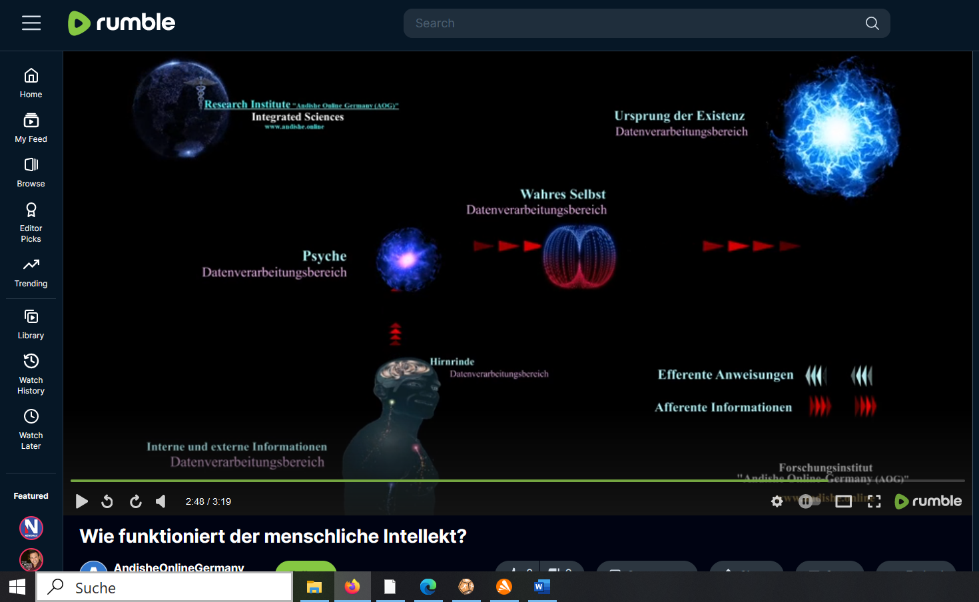Image resolution: width=979 pixels, height=602 pixels.
Task: Open Trending in the sidebar
Action: coord(31,272)
